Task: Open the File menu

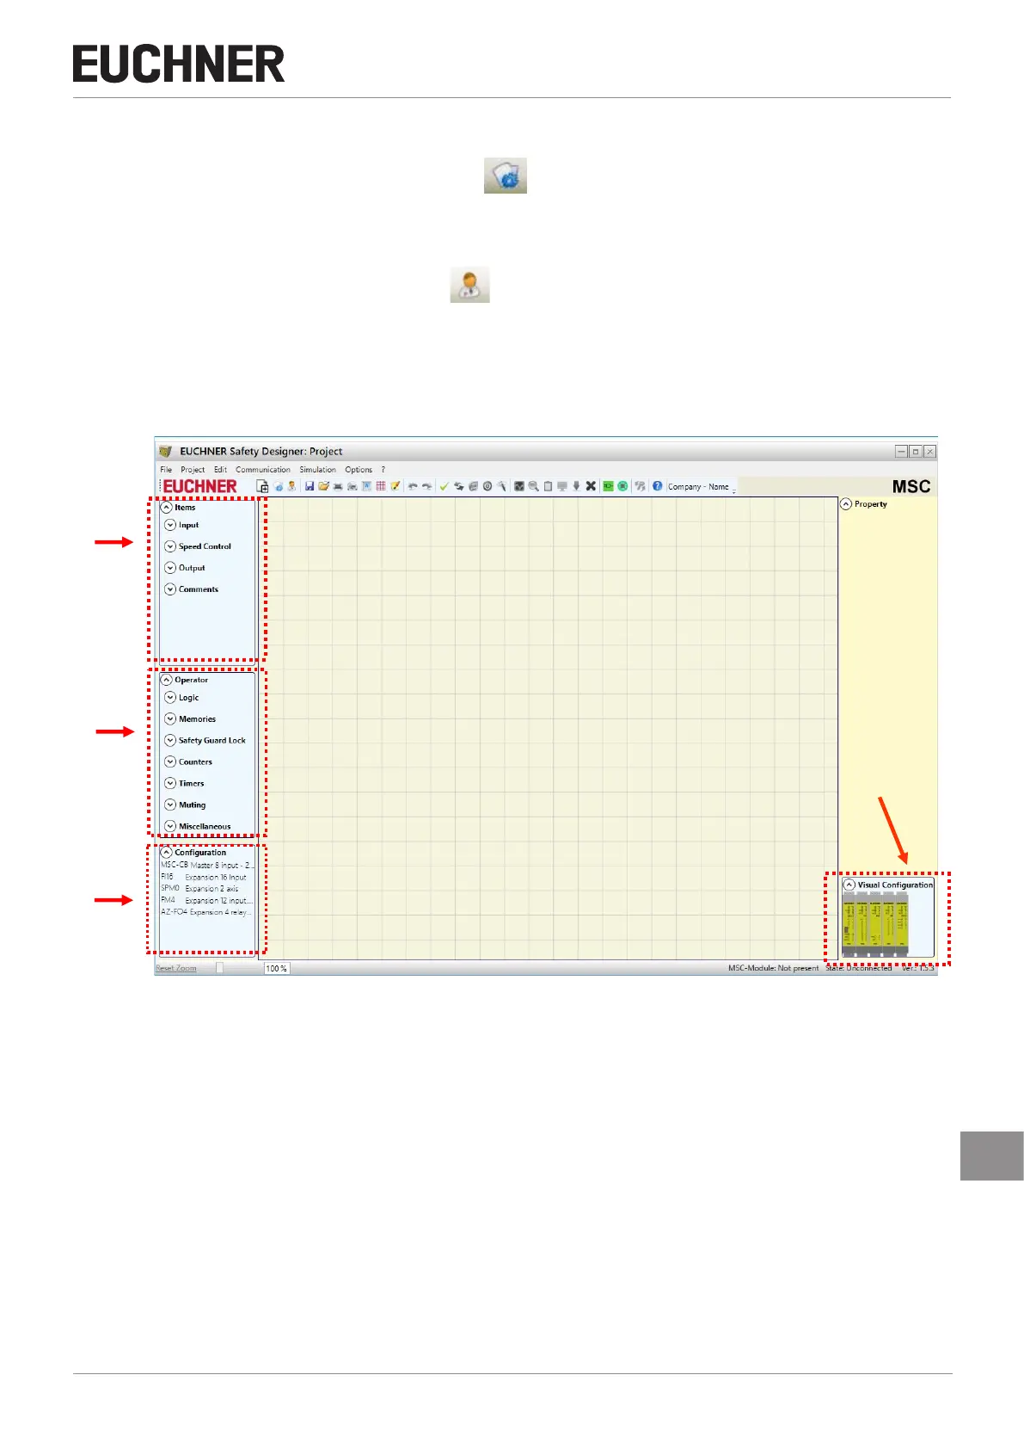Action: tap(166, 470)
